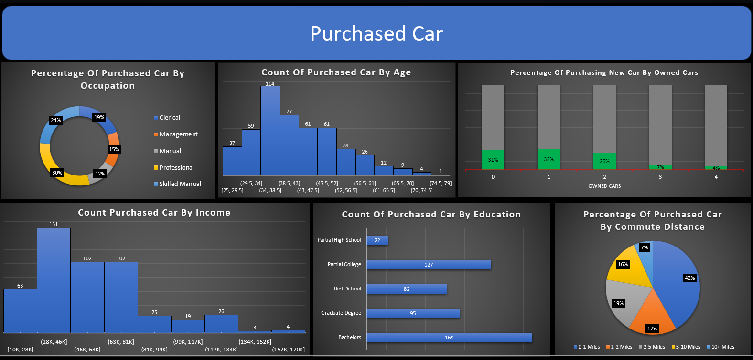The height and width of the screenshot is (360, 753).
Task: Click the Purchased Car title banner
Action: coord(376,33)
